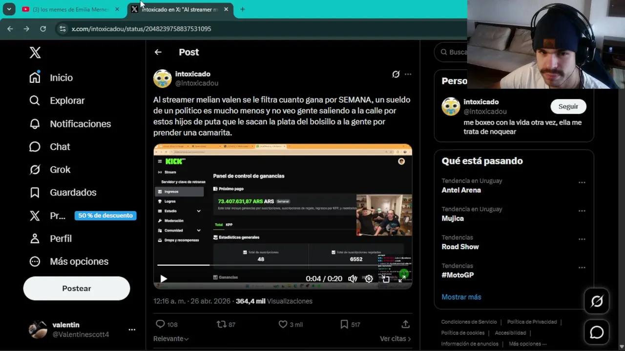This screenshot has height=351, width=625.
Task: Open options for Mujica trend
Action: (x=582, y=211)
